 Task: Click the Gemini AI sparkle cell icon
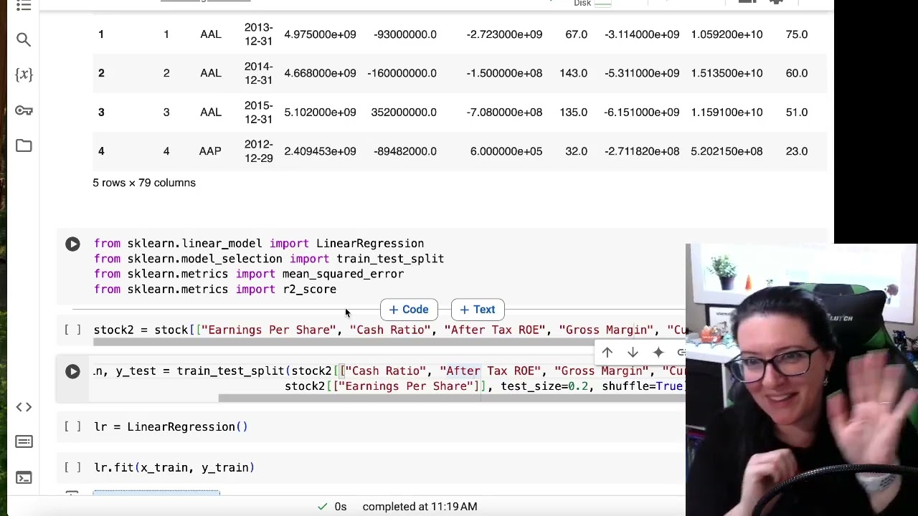tap(658, 352)
